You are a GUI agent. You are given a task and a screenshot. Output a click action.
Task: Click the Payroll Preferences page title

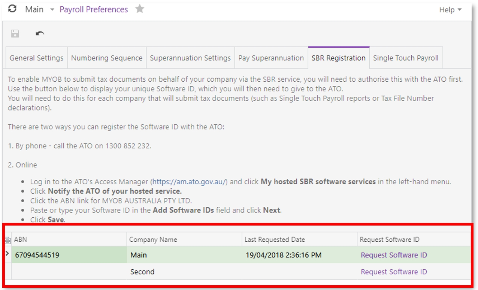click(x=94, y=10)
